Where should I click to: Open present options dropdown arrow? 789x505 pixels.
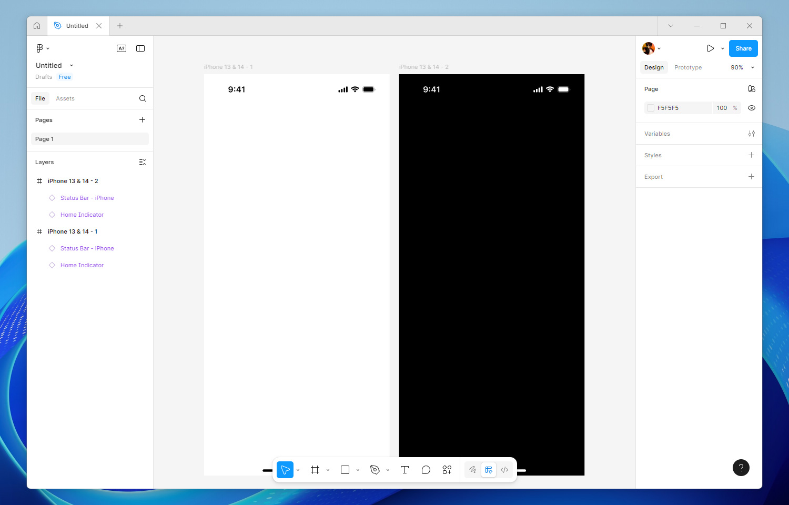(723, 48)
